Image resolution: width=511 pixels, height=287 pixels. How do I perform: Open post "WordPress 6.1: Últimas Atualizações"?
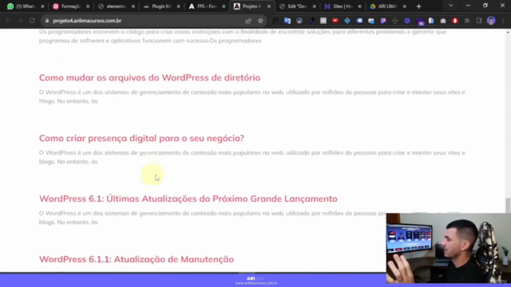click(188, 199)
